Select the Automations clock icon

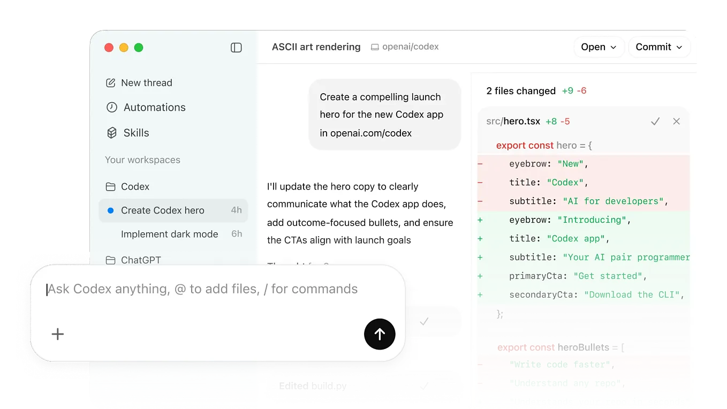pyautogui.click(x=110, y=107)
